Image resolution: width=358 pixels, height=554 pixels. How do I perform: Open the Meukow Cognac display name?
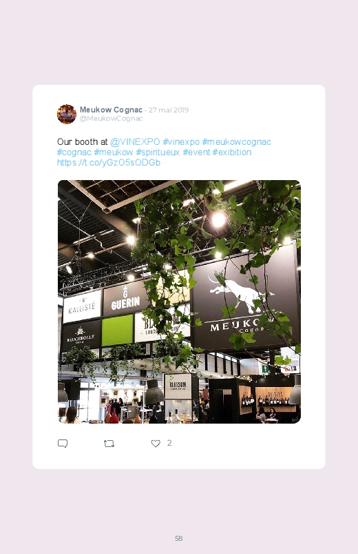(x=111, y=110)
